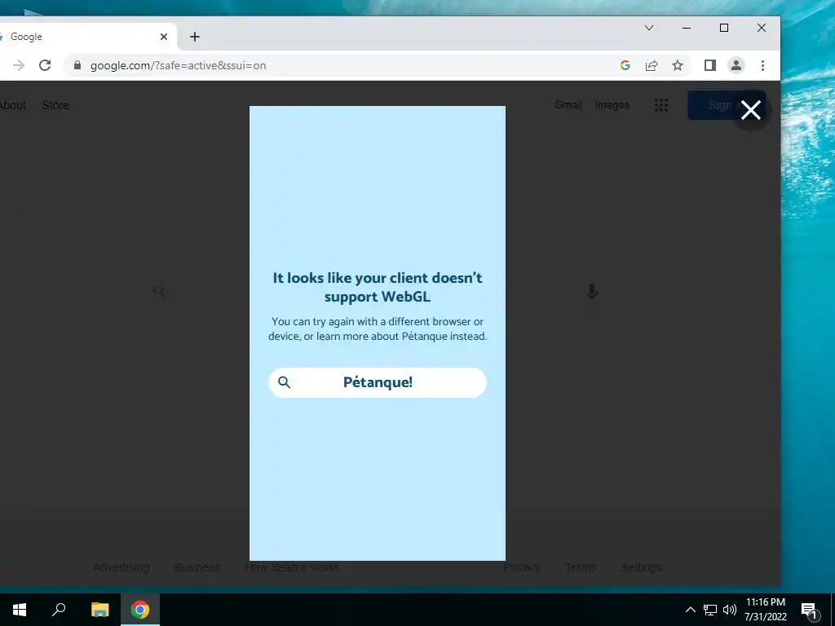Close the WebGL overlay with the X
The width and height of the screenshot is (835, 626).
click(751, 110)
